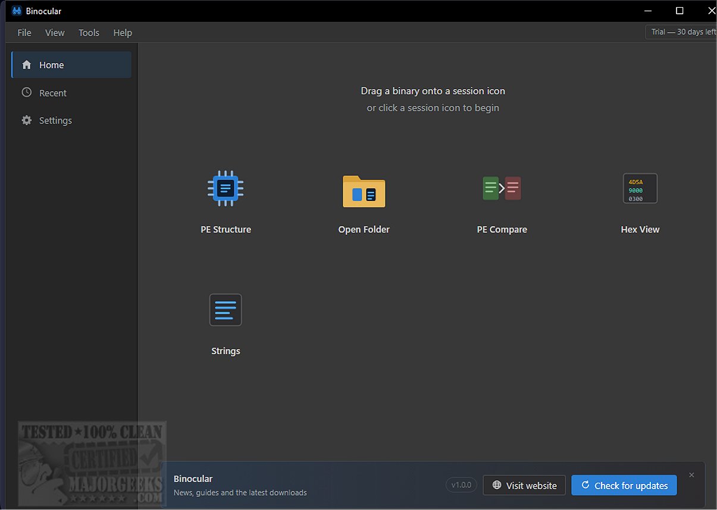717x510 pixels.
Task: Click the Recent clock icon in sidebar
Action: click(x=26, y=92)
